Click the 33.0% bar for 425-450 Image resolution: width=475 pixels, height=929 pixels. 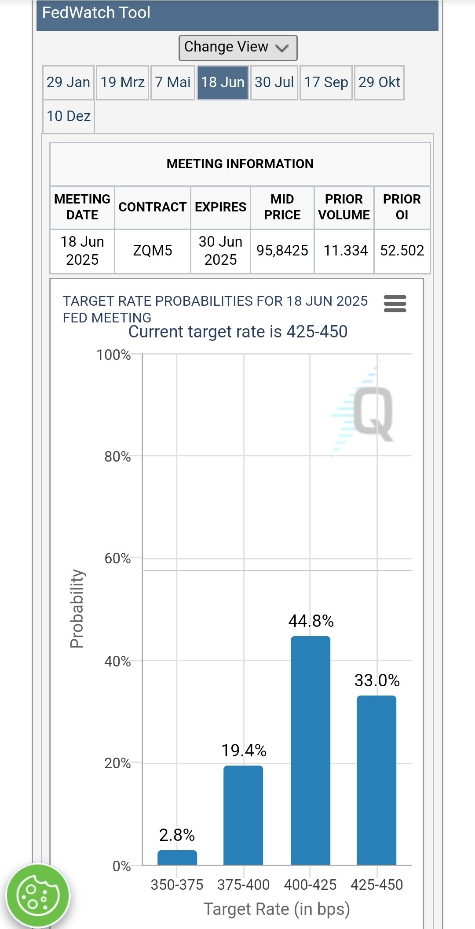(x=376, y=780)
